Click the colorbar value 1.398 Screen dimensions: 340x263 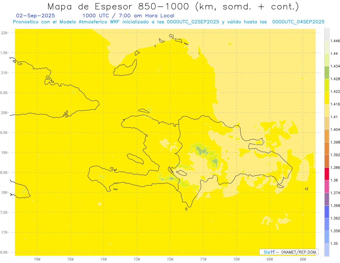336,142
